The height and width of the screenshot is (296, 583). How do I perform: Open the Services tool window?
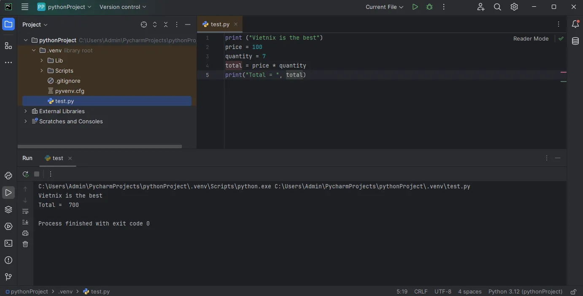pyautogui.click(x=8, y=225)
